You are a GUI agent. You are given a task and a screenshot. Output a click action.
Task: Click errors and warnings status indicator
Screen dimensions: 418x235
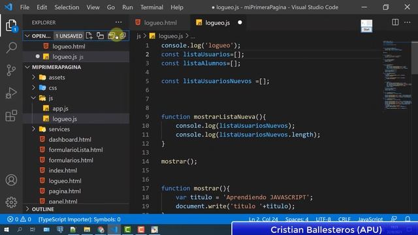point(19,219)
